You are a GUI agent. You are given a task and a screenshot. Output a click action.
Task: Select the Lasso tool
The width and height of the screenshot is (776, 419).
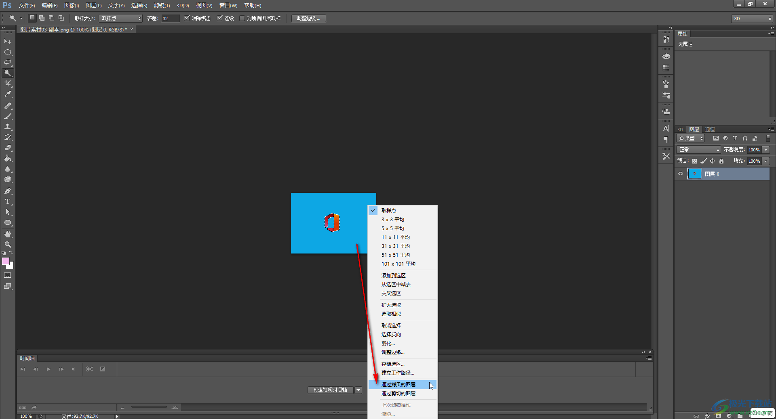(8, 63)
